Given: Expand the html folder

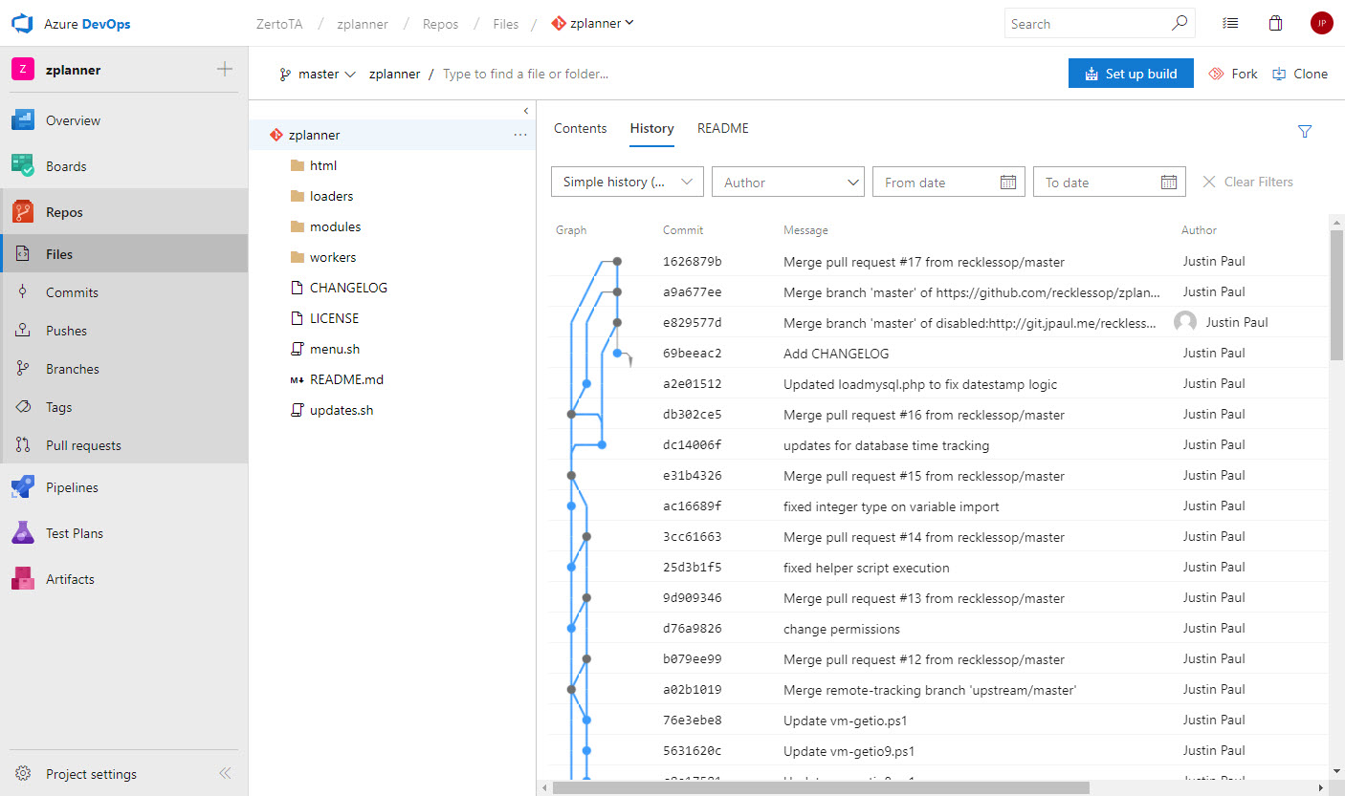Looking at the screenshot, I should coord(323,165).
